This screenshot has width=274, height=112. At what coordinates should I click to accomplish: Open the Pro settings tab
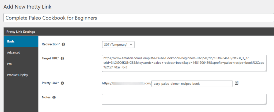19,64
